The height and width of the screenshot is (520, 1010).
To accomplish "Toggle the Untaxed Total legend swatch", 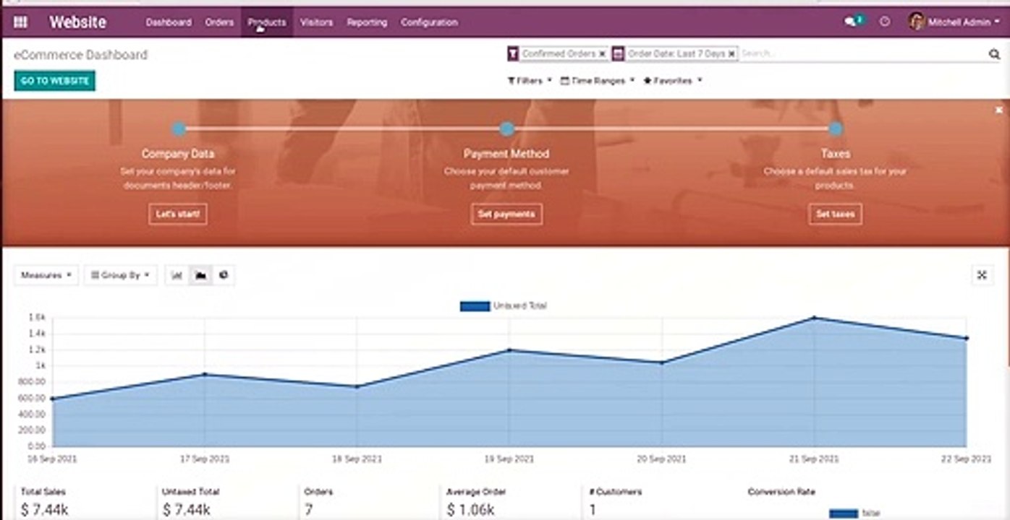I will click(x=475, y=306).
